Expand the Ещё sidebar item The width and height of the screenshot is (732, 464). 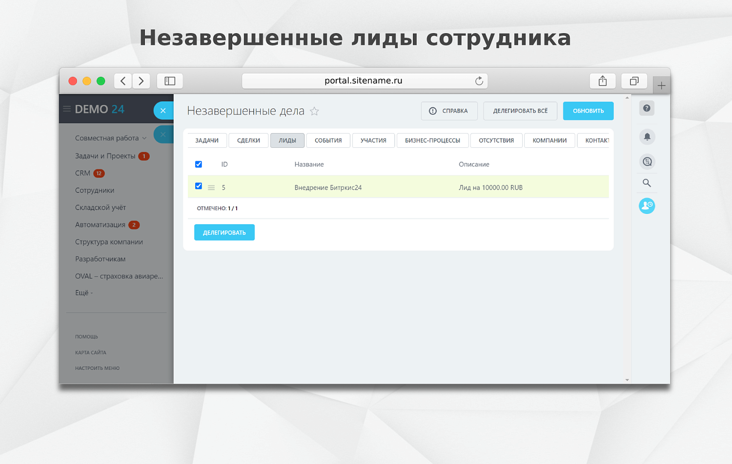(x=83, y=292)
